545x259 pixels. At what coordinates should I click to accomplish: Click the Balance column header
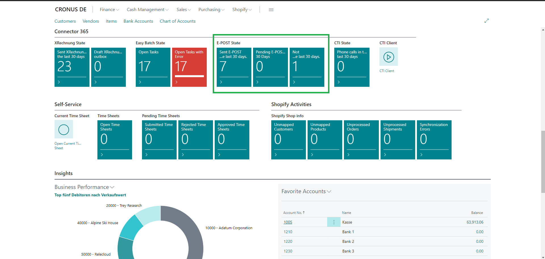click(477, 213)
